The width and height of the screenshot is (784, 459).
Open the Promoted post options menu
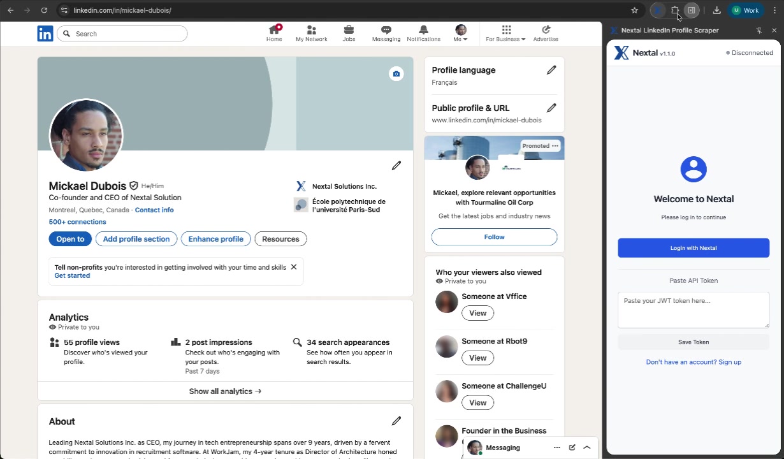point(555,145)
